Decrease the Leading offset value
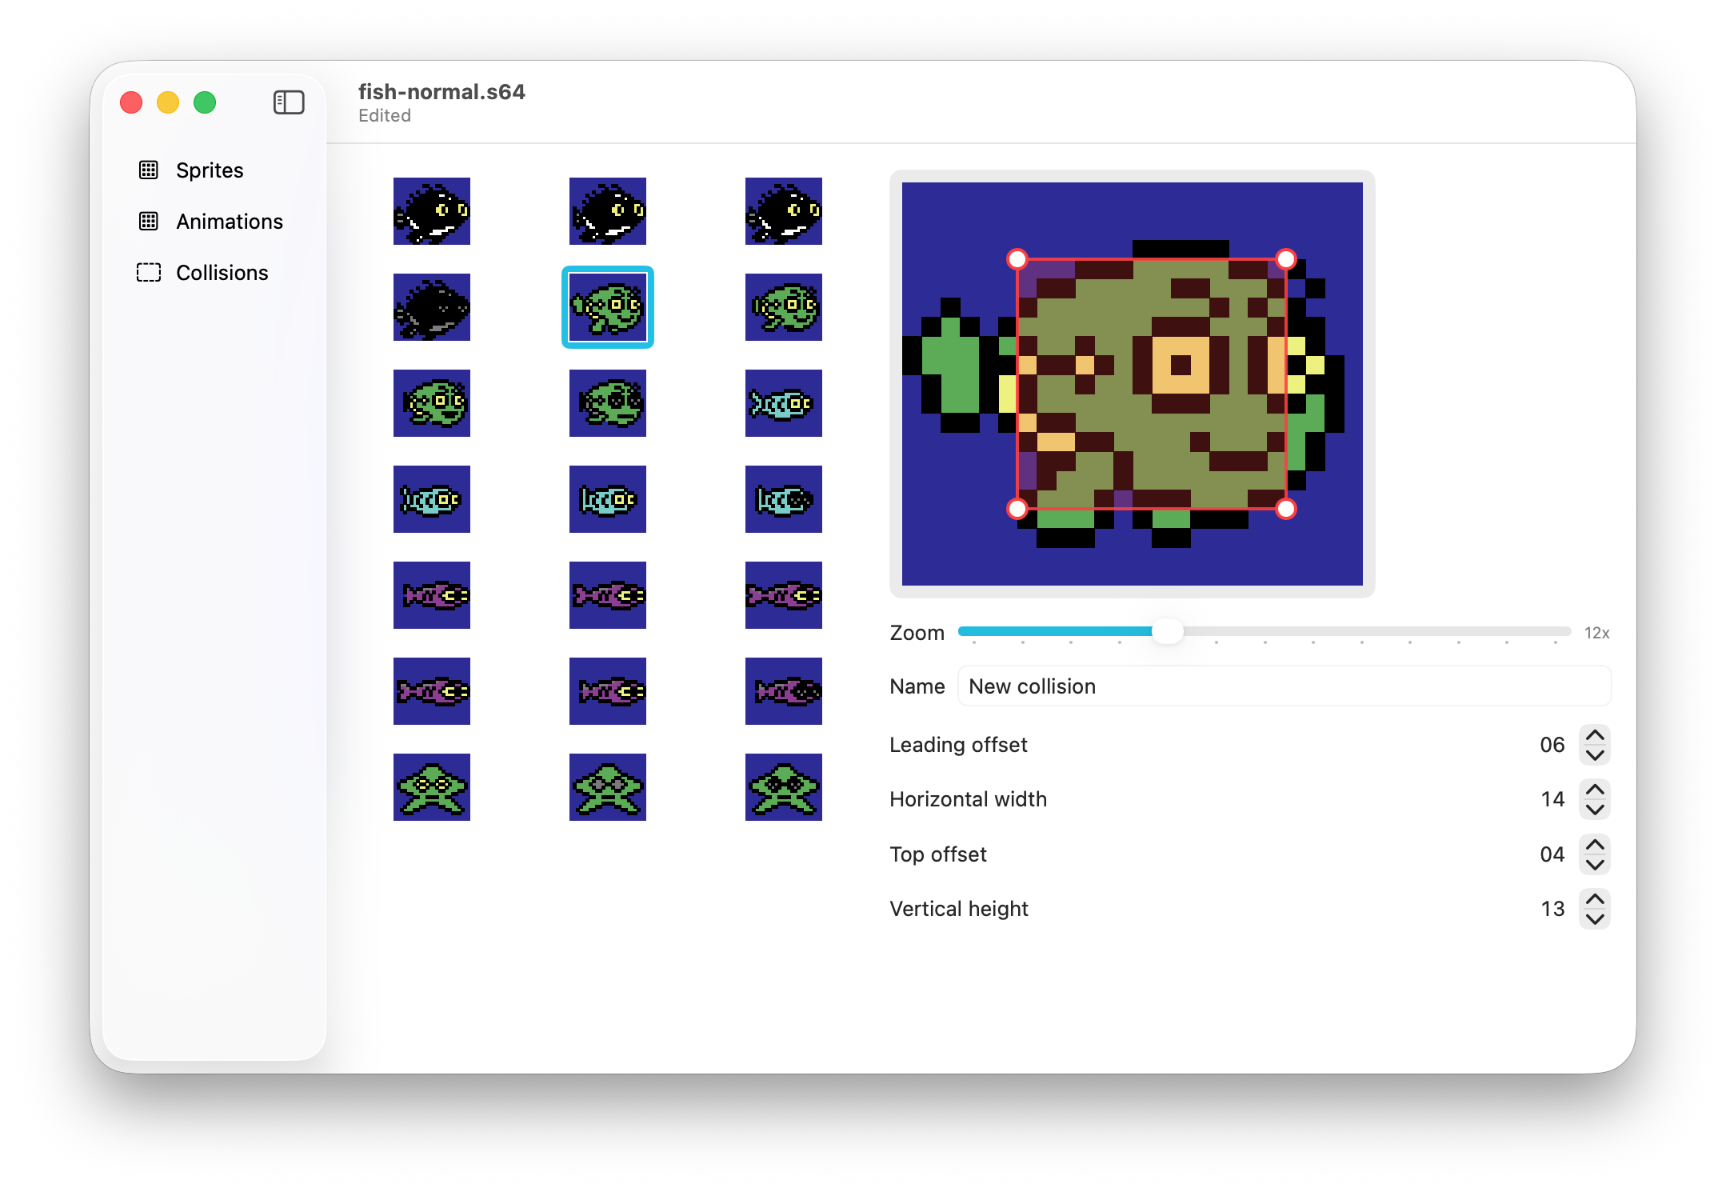The height and width of the screenshot is (1192, 1726). point(1594,755)
